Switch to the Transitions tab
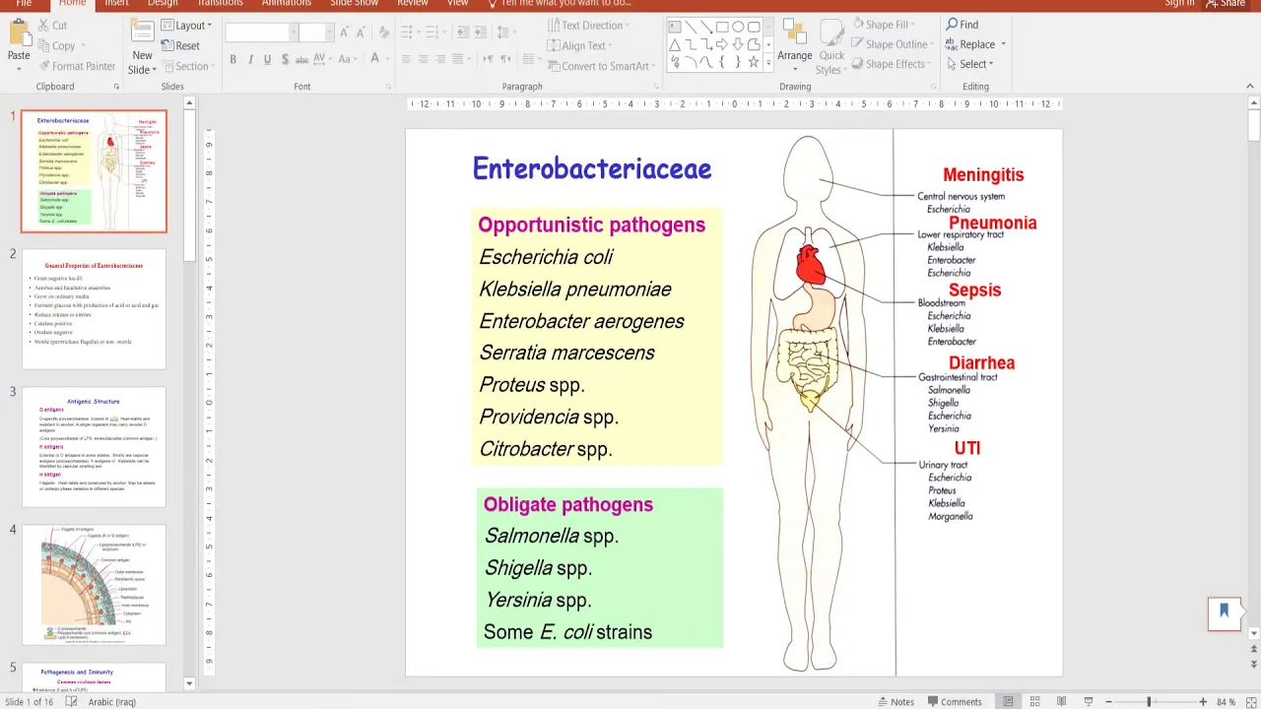This screenshot has height=709, width=1261. [x=219, y=3]
